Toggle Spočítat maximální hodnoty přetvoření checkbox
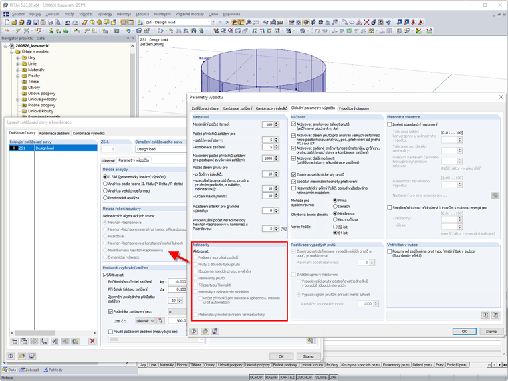Viewport: 508px width, 381px height. tap(293, 182)
